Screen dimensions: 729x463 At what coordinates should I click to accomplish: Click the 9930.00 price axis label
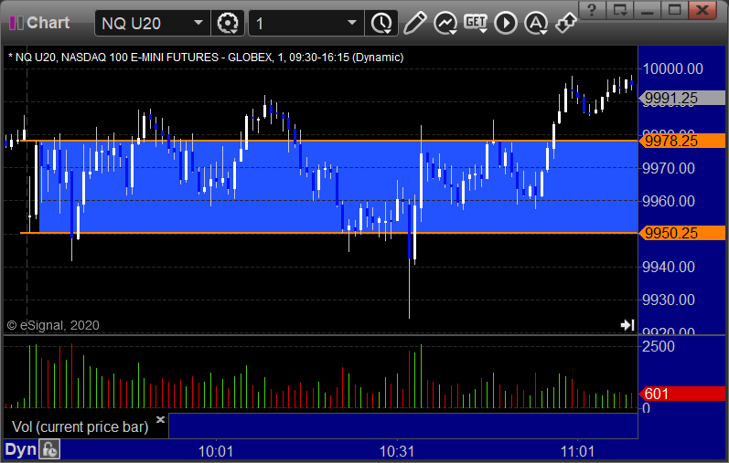[669, 300]
